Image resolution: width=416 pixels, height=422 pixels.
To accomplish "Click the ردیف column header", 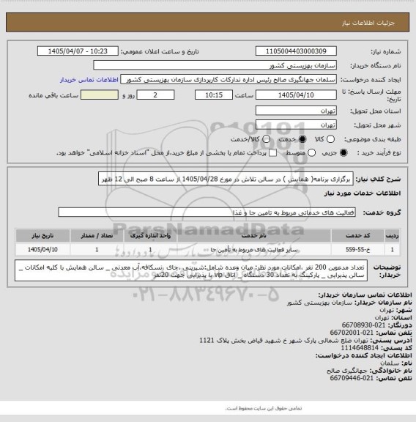I will [392, 236].
